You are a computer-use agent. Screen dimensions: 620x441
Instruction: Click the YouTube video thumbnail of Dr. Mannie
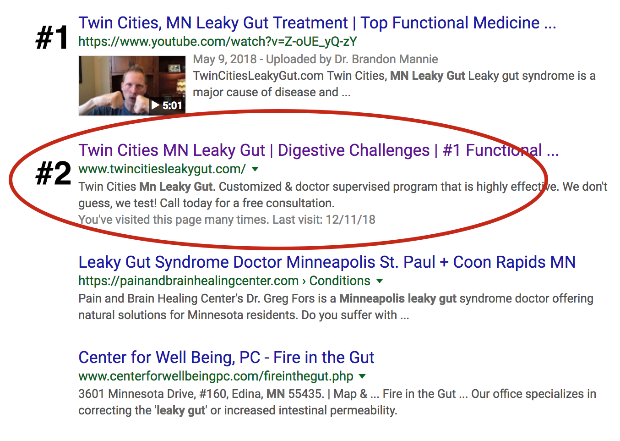click(x=132, y=85)
